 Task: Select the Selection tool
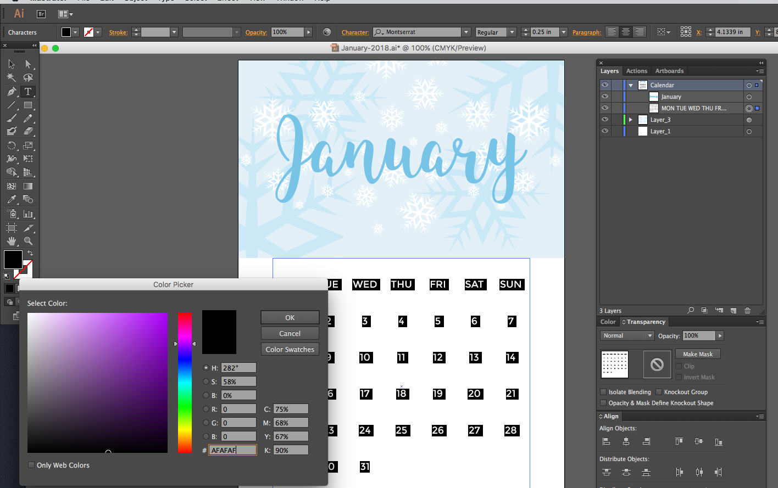click(x=11, y=64)
